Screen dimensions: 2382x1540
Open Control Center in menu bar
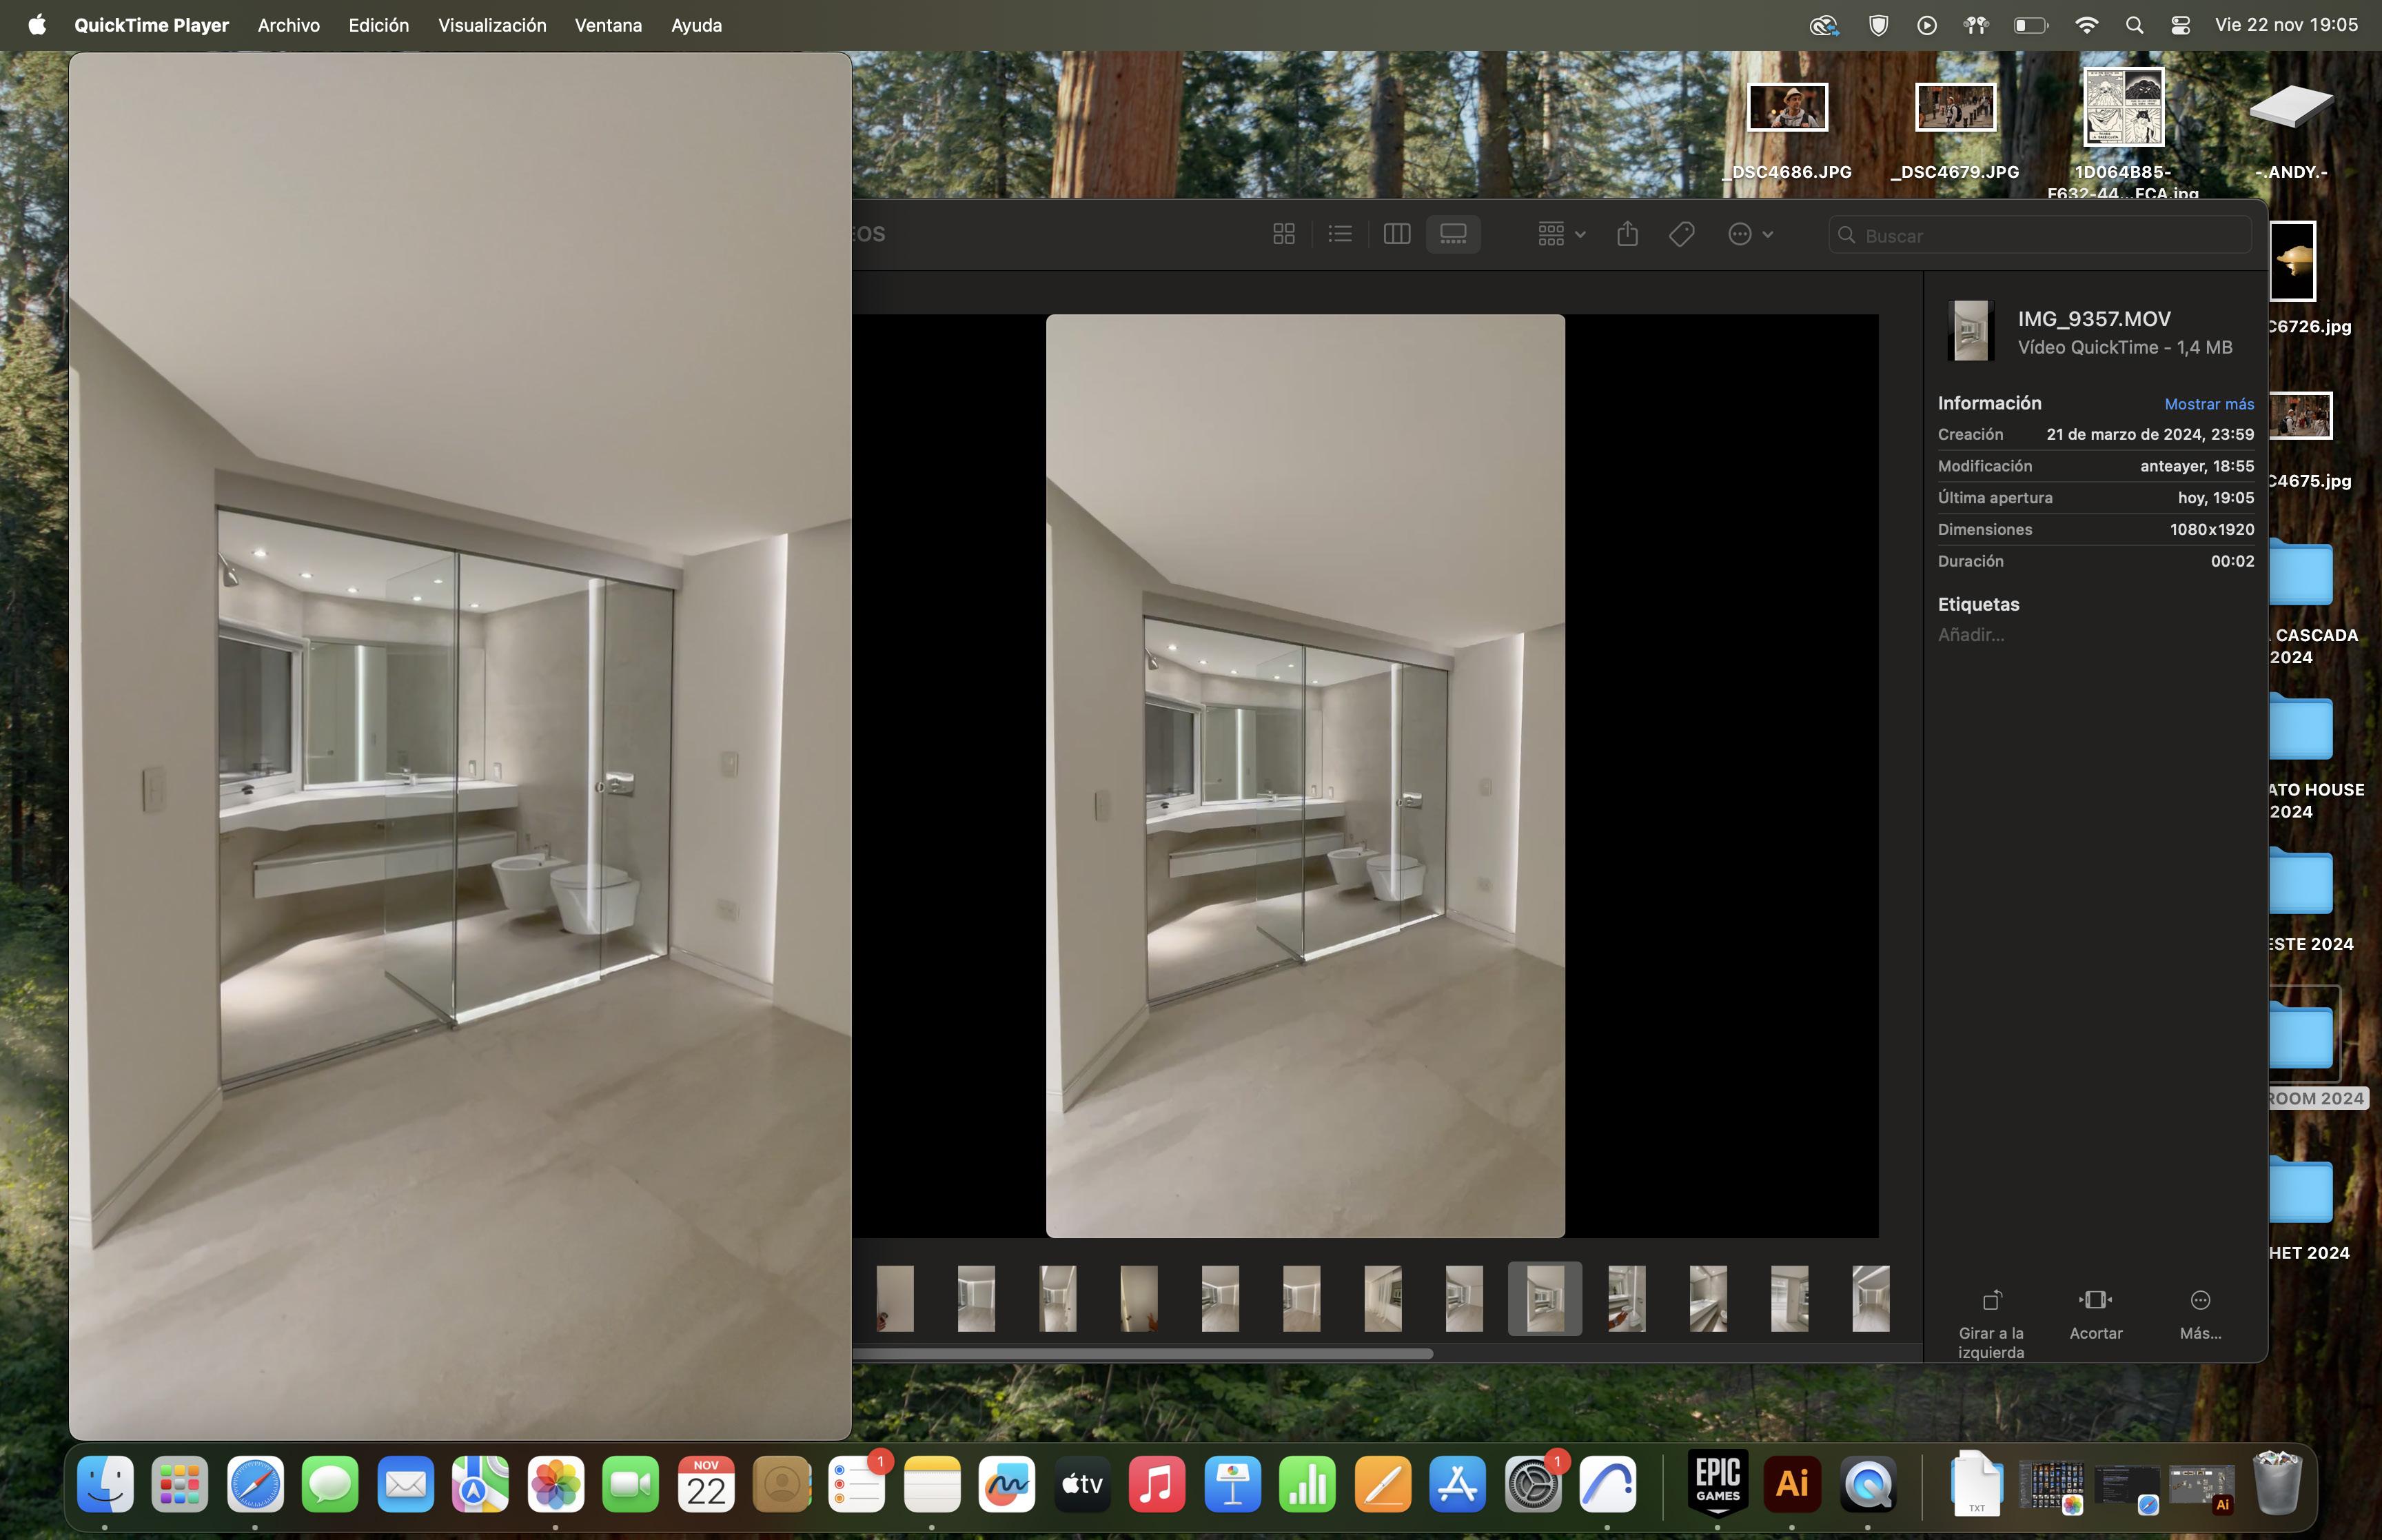(2180, 25)
